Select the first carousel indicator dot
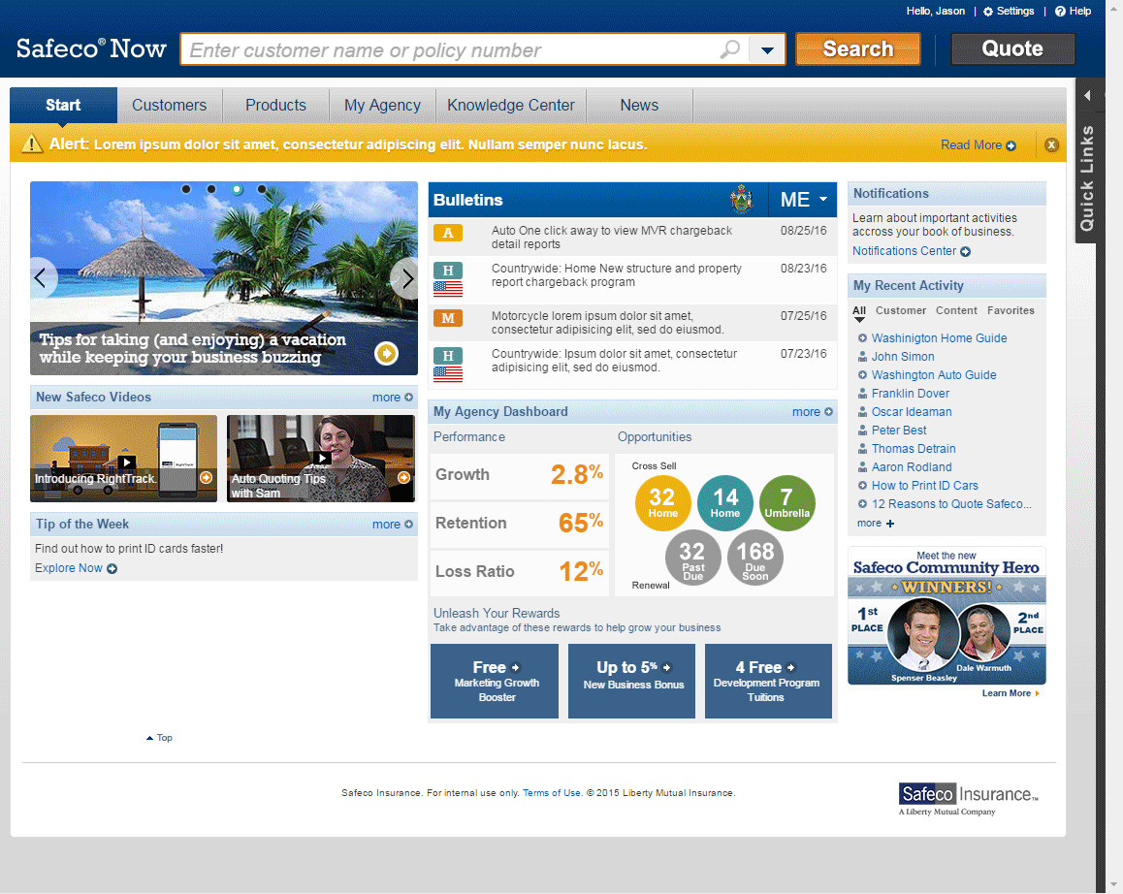 [x=186, y=189]
